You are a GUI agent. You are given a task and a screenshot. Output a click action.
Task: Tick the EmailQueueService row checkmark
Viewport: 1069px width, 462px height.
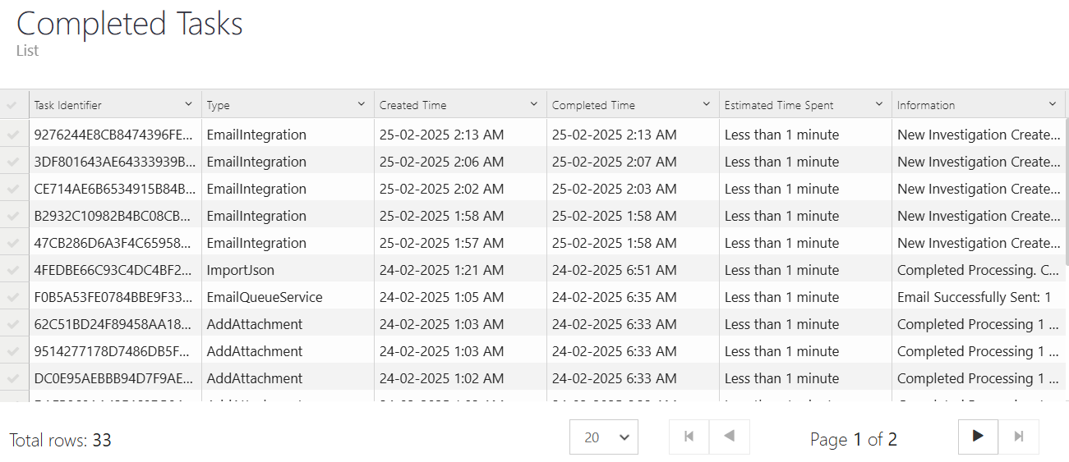pos(12,297)
